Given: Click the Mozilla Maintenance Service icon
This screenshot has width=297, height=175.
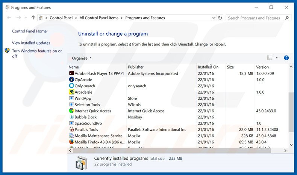Looking at the screenshot, I should [71, 136].
